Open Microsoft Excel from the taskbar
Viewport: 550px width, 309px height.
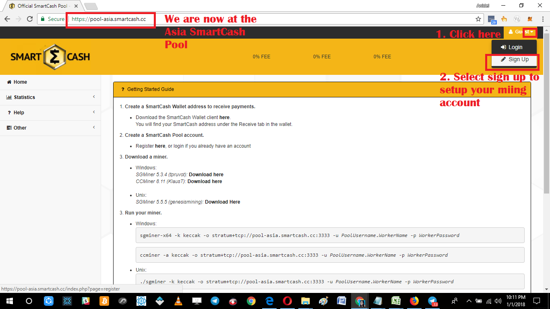[x=396, y=301]
